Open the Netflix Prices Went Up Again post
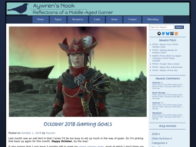 (x=167, y=58)
